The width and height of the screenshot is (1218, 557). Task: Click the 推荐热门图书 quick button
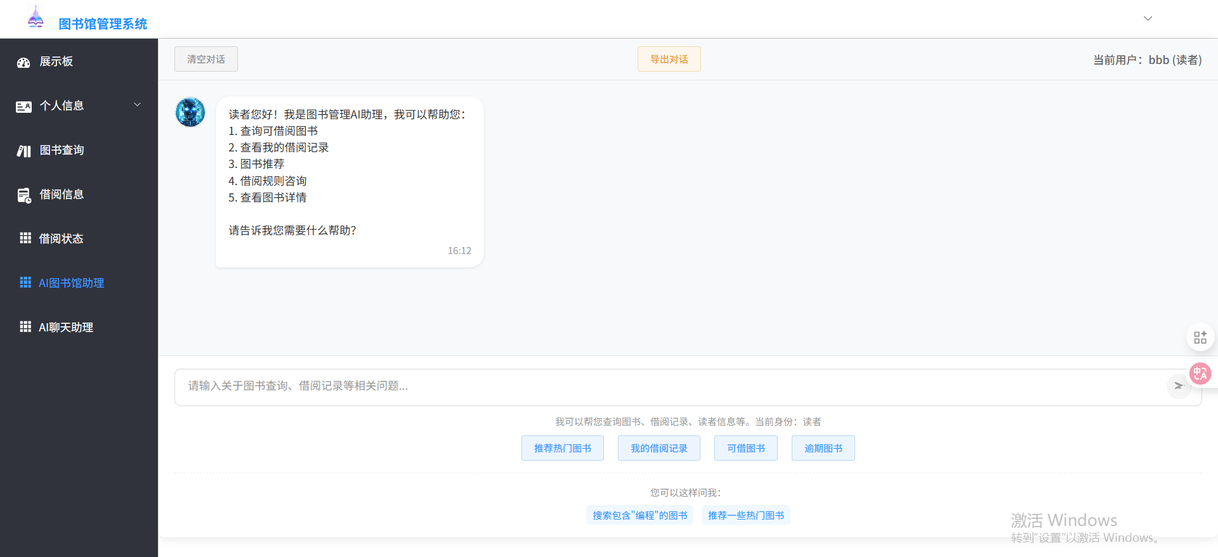[563, 448]
